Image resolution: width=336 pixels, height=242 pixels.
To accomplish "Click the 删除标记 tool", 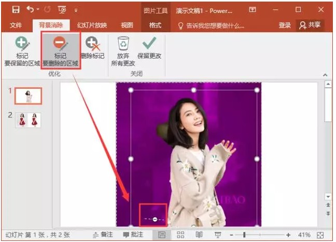I will point(93,48).
